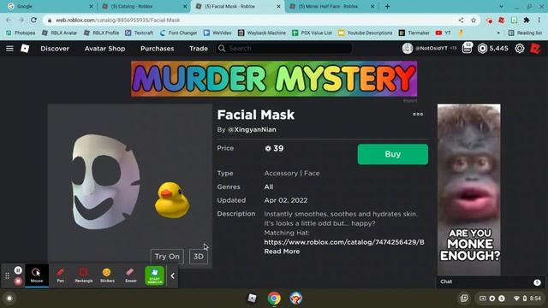Select the Eraser tool
The image size is (548, 308).
131,275
